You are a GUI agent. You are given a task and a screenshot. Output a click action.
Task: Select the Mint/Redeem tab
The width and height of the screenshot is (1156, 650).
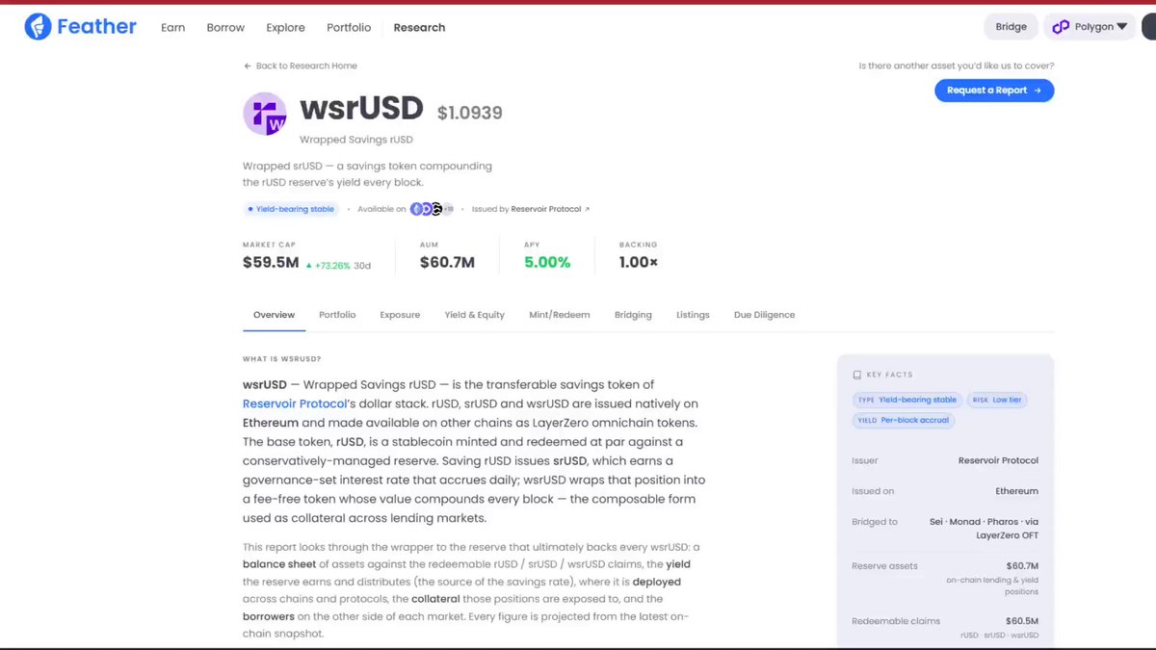[x=560, y=315]
